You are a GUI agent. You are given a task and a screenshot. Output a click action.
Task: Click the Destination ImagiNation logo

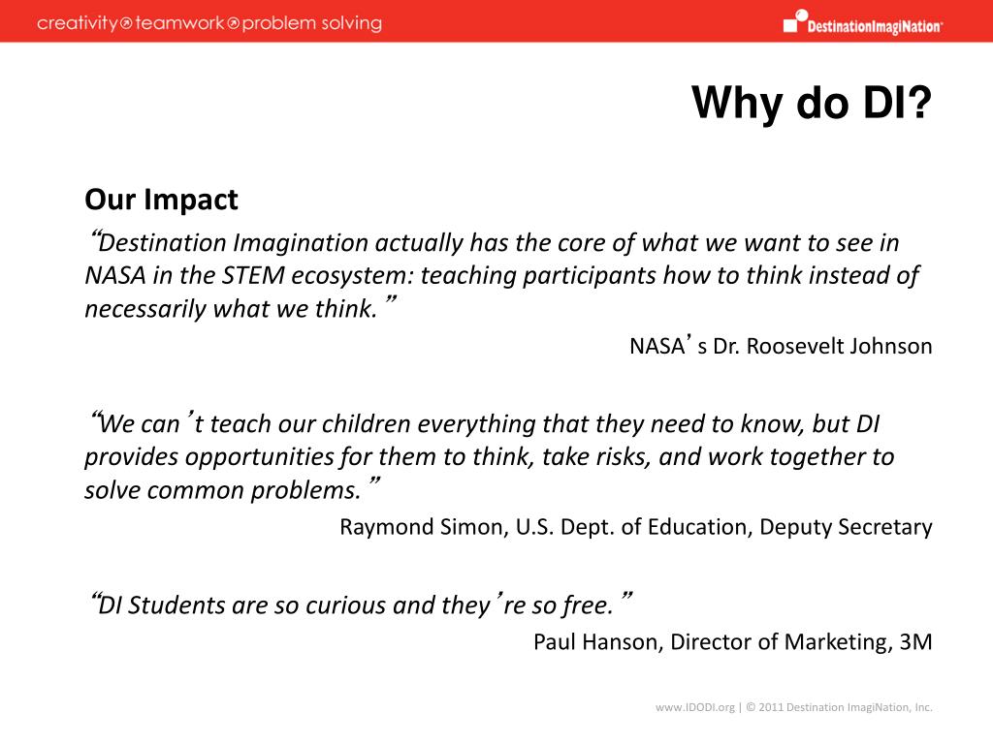[x=863, y=22]
